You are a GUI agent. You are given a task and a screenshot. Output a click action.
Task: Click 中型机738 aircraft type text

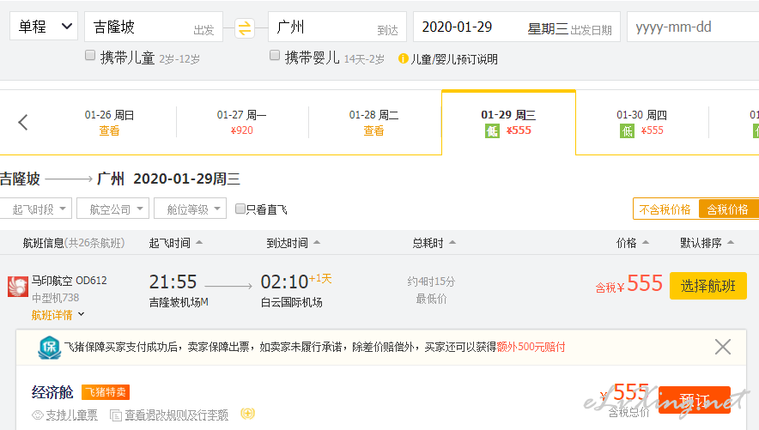[x=56, y=298]
